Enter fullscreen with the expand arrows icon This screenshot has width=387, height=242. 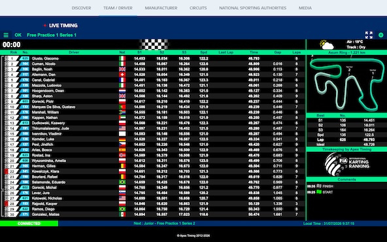(369, 35)
